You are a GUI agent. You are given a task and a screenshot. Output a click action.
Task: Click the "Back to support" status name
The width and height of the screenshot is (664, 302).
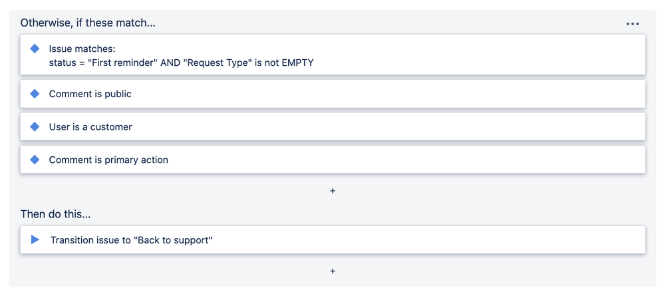tap(174, 239)
